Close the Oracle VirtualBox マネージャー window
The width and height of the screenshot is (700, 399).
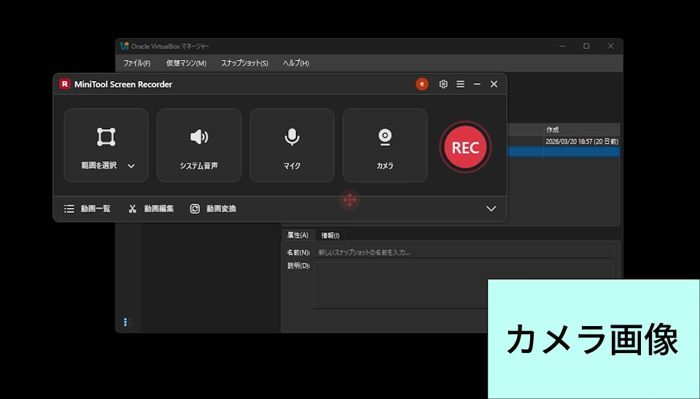click(610, 46)
